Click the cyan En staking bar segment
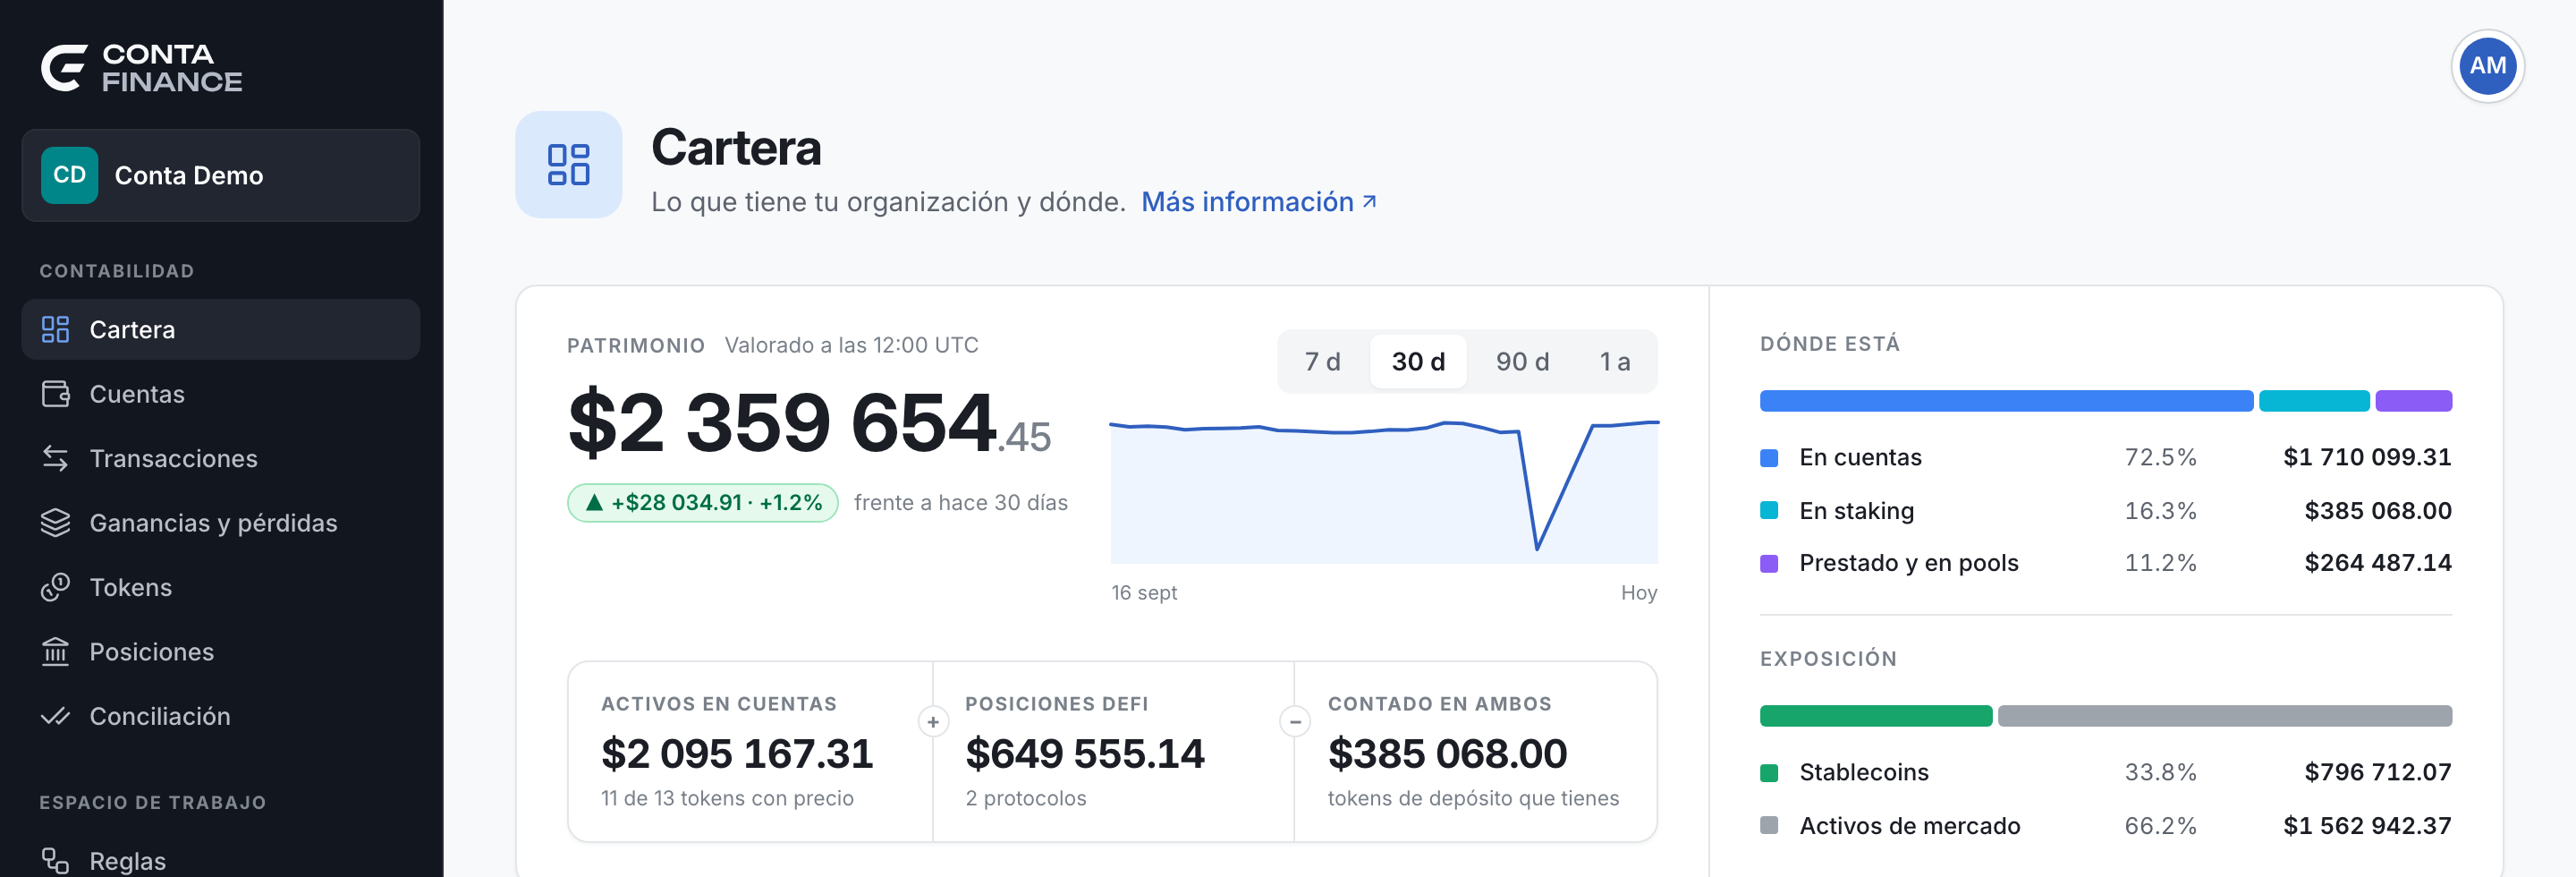Viewport: 2576px width, 877px height. [2314, 401]
